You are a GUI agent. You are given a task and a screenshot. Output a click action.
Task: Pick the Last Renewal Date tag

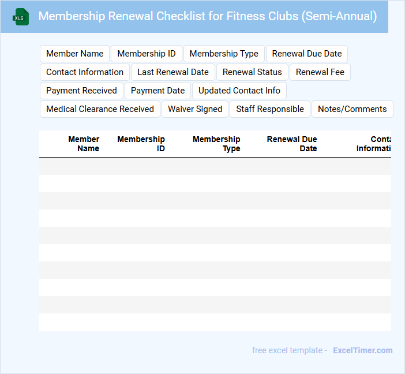pos(173,72)
